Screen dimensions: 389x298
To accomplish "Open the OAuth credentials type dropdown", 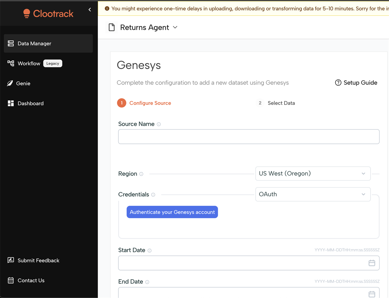I will 313,194.
